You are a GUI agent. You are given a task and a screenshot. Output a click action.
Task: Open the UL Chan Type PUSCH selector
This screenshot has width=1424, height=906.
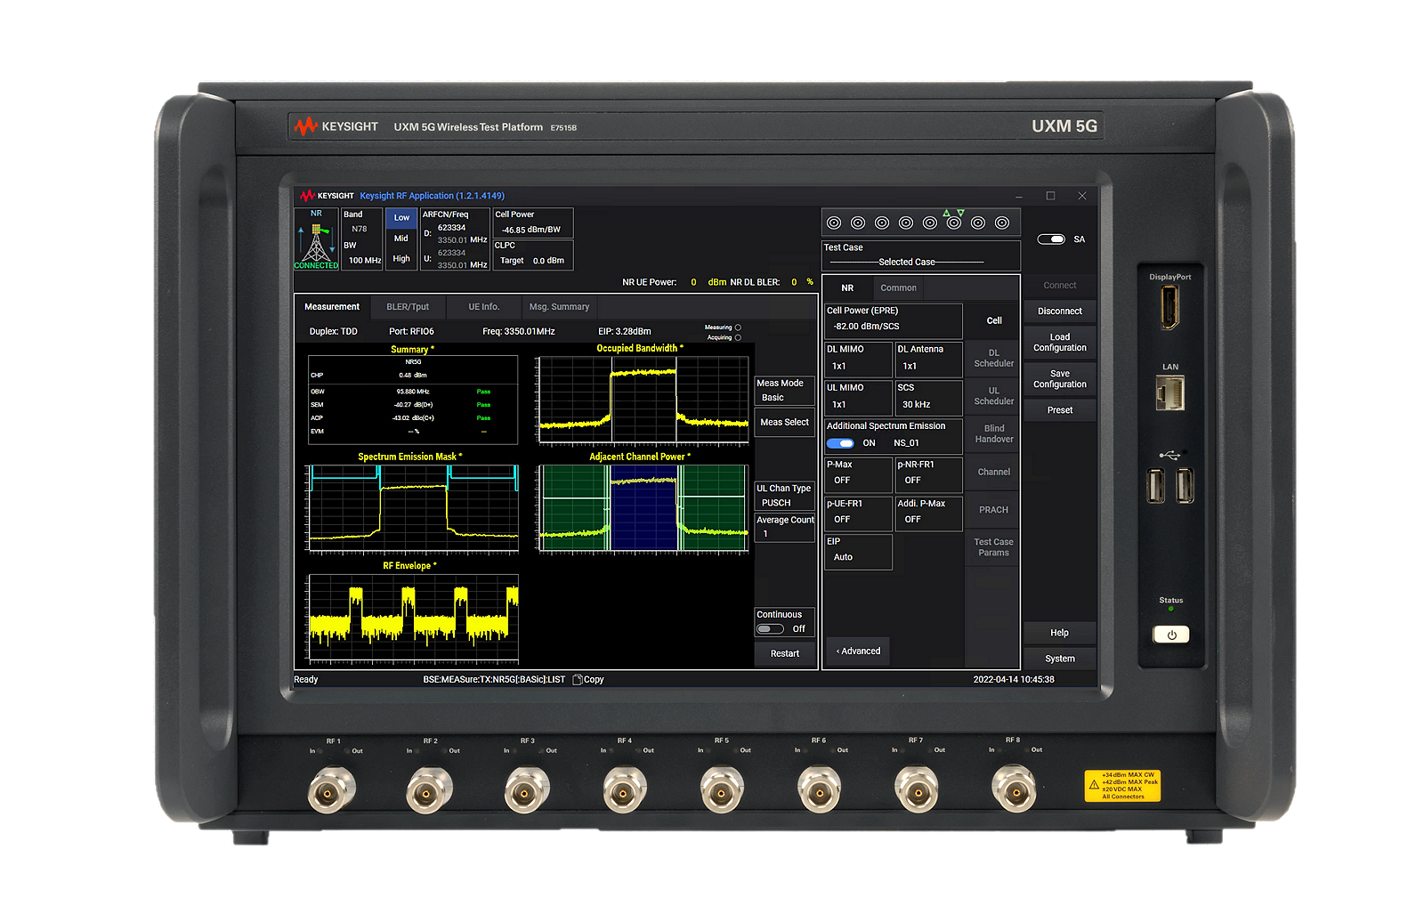(784, 496)
